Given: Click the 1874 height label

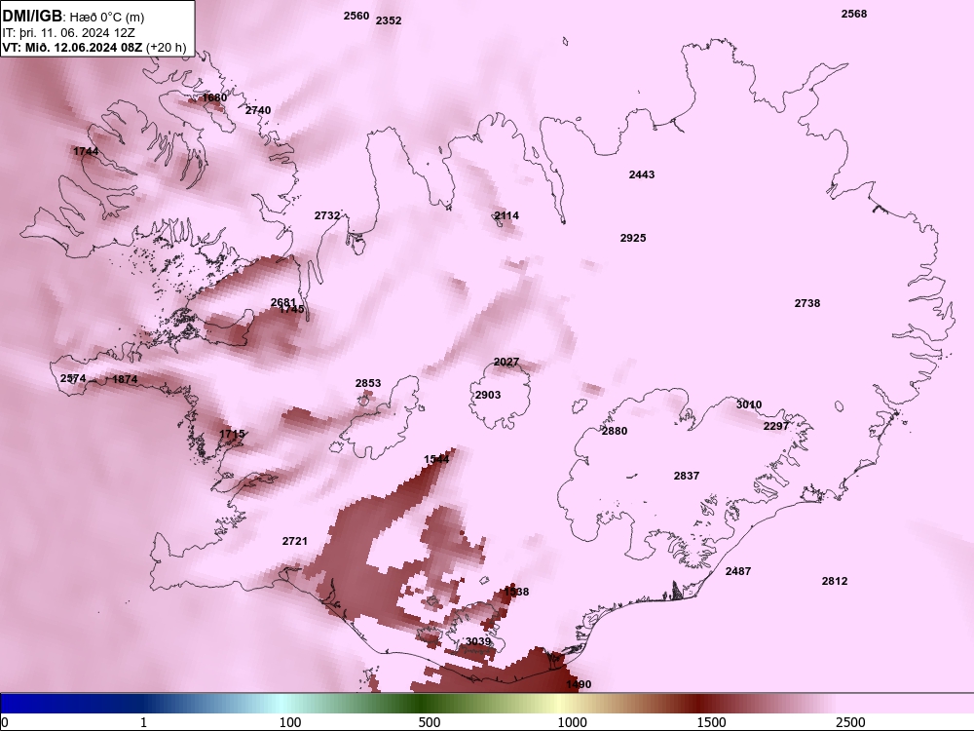Looking at the screenshot, I should click(125, 379).
